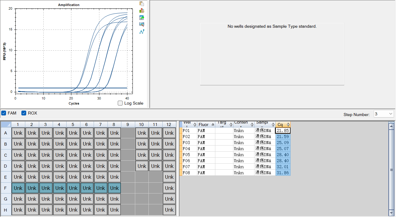Select plate row H header
Screen dimensions: 396x217
tap(6, 210)
